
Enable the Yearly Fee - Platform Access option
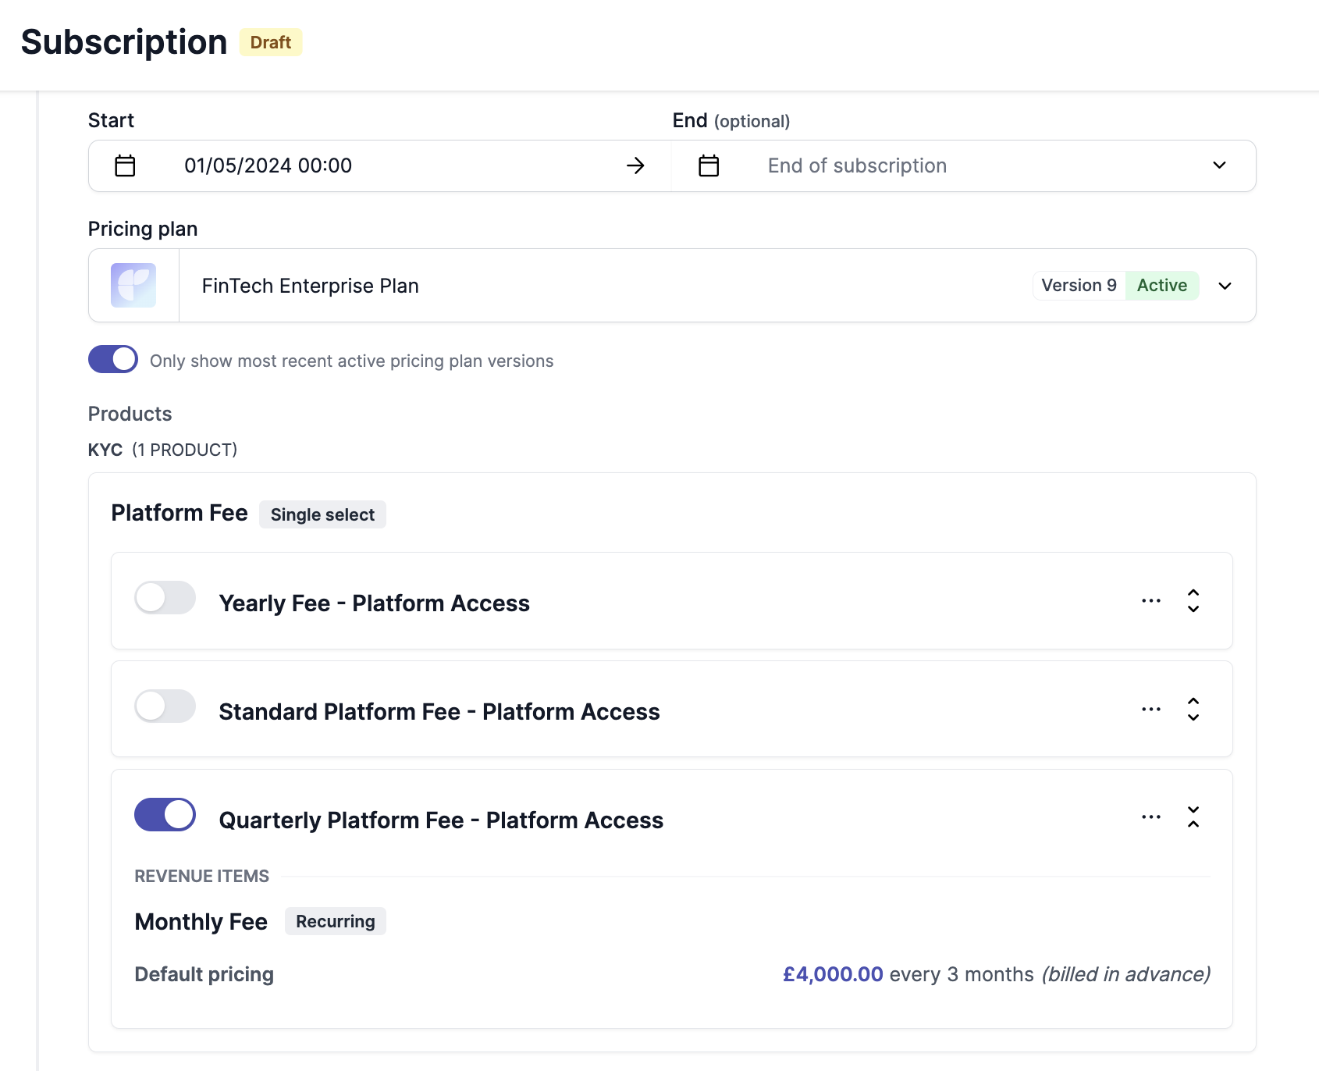(x=165, y=597)
